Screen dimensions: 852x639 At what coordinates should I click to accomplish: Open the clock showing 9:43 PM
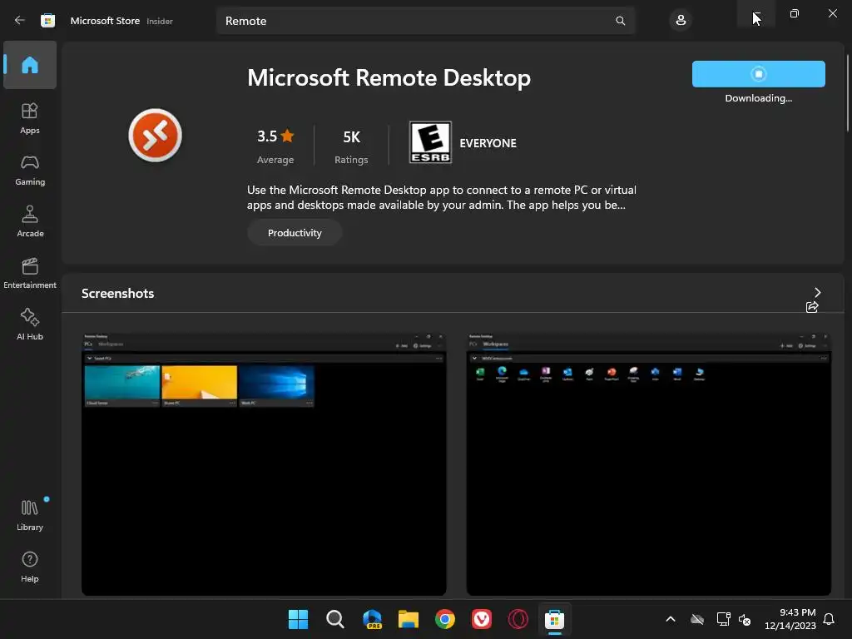(x=790, y=619)
